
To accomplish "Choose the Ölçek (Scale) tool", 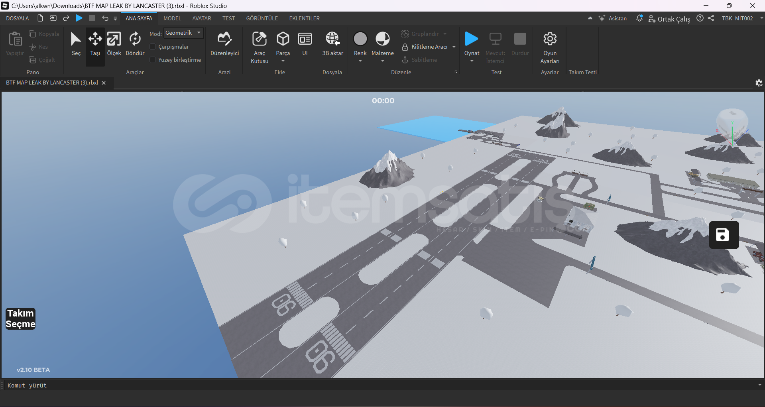I will [x=114, y=44].
